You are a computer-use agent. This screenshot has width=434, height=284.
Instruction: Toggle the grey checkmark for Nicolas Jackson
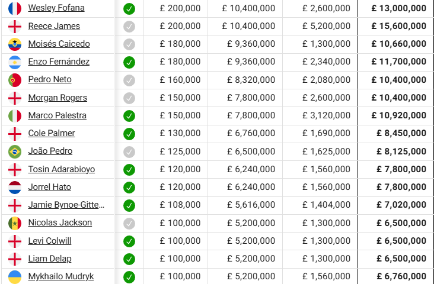coord(129,223)
